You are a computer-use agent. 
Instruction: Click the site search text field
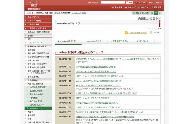(x=113, y=2)
